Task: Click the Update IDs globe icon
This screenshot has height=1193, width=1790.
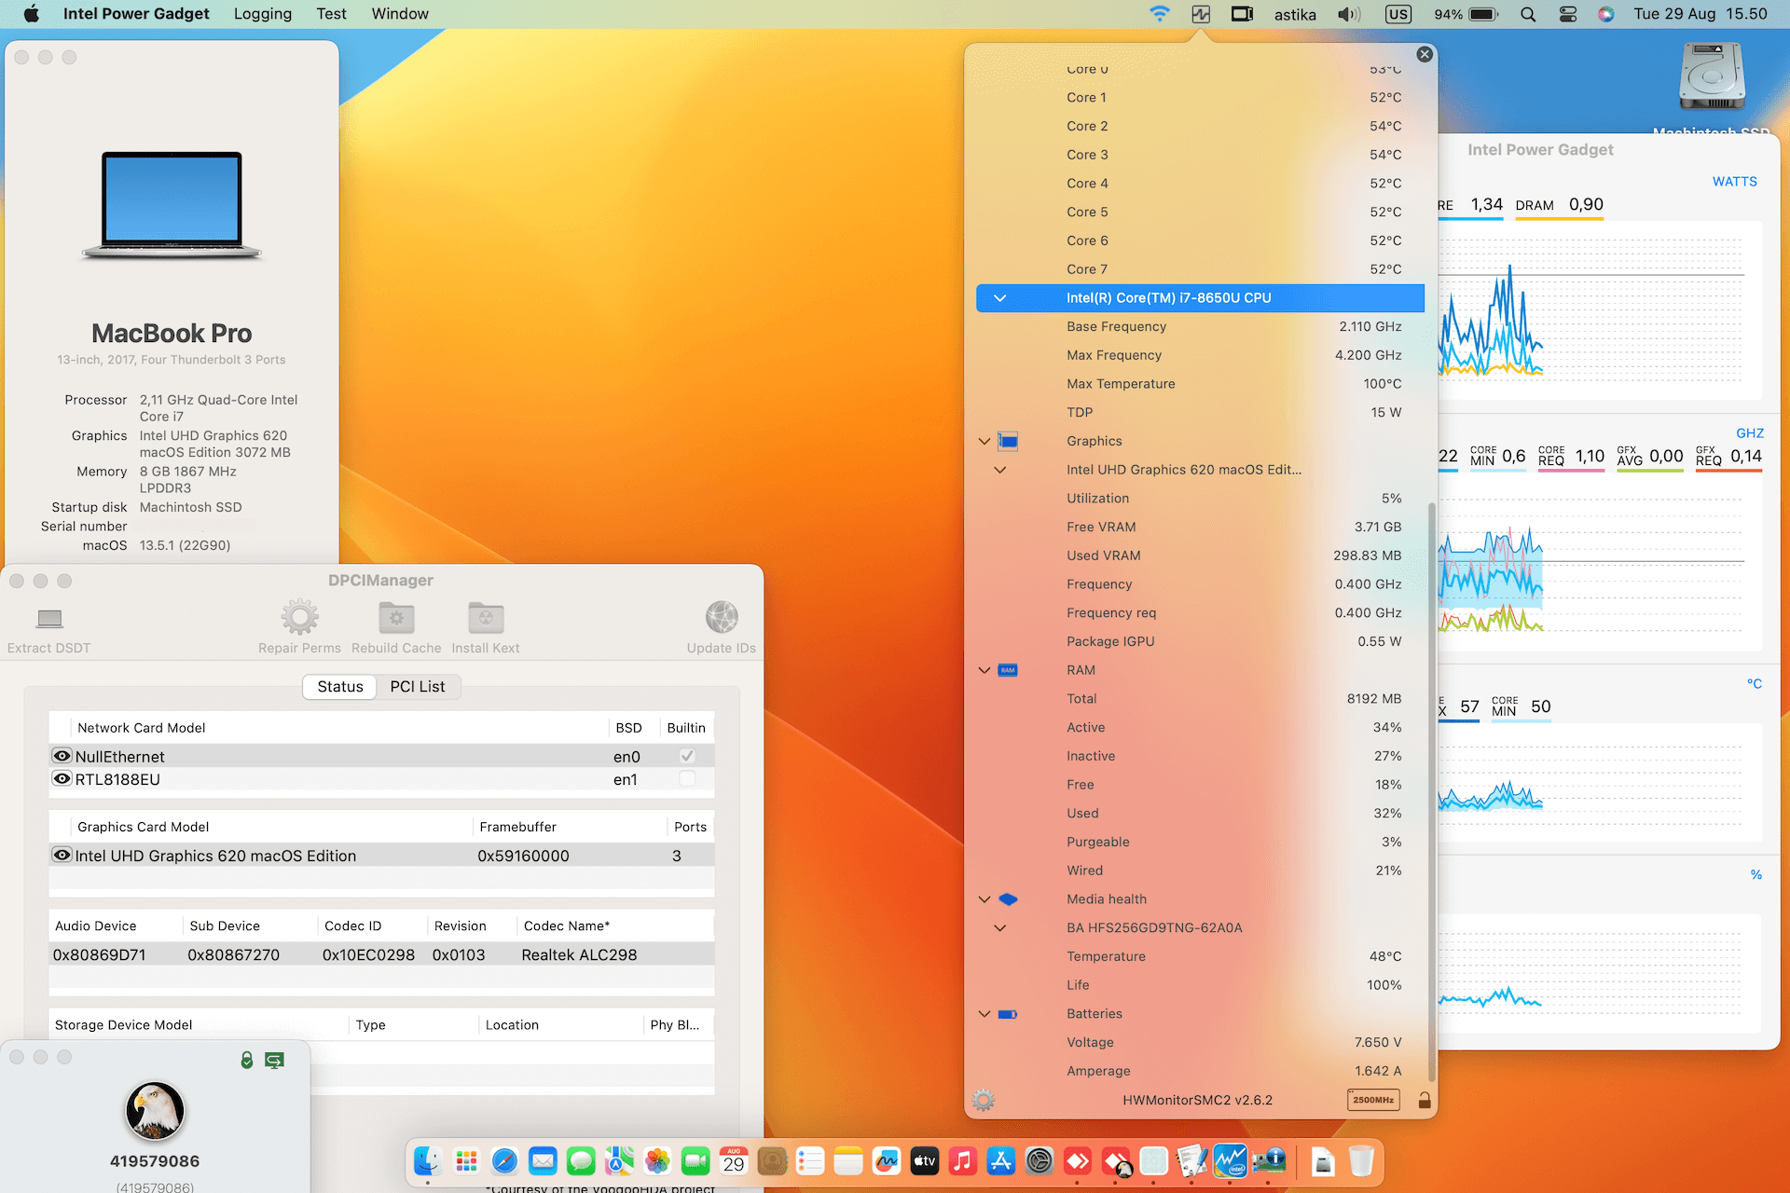Action: pyautogui.click(x=722, y=617)
